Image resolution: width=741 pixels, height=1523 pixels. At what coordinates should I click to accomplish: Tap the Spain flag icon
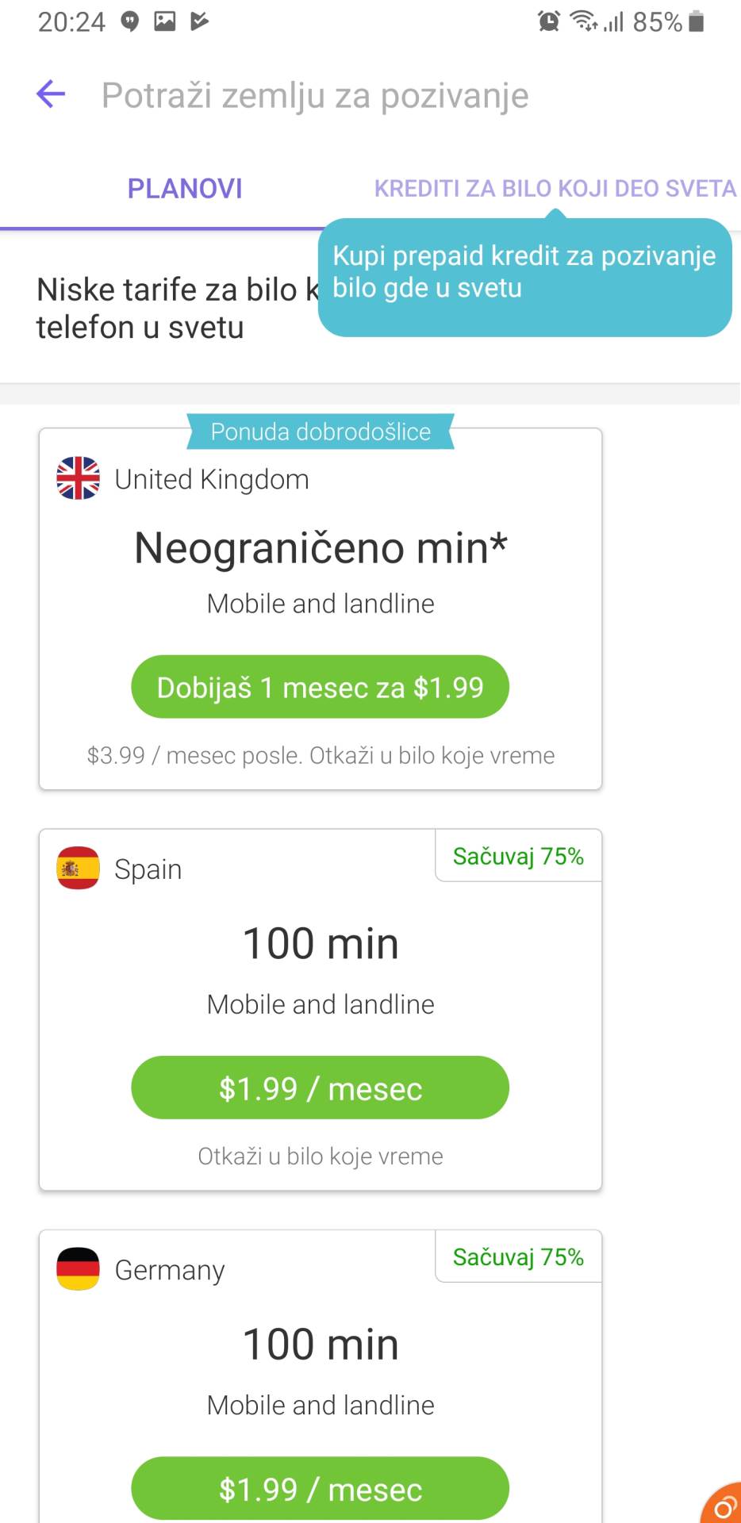click(78, 869)
